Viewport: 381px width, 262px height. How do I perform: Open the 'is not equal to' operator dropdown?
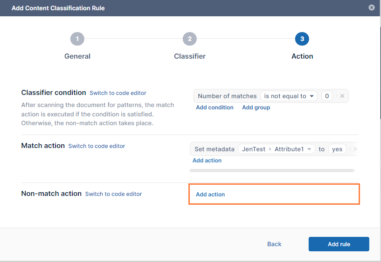pyautogui.click(x=289, y=96)
